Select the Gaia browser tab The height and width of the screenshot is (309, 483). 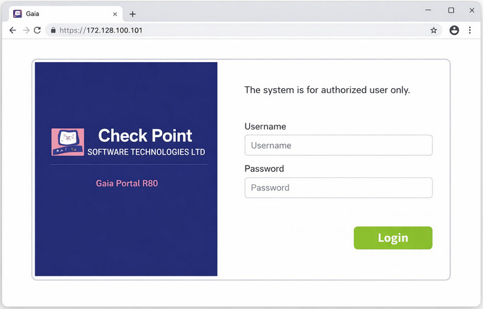point(66,14)
